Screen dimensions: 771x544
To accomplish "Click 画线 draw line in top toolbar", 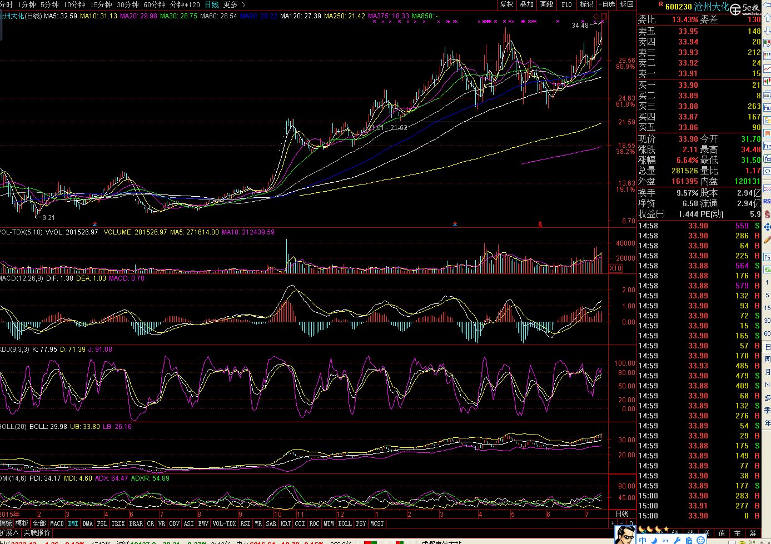I will 547,4.
